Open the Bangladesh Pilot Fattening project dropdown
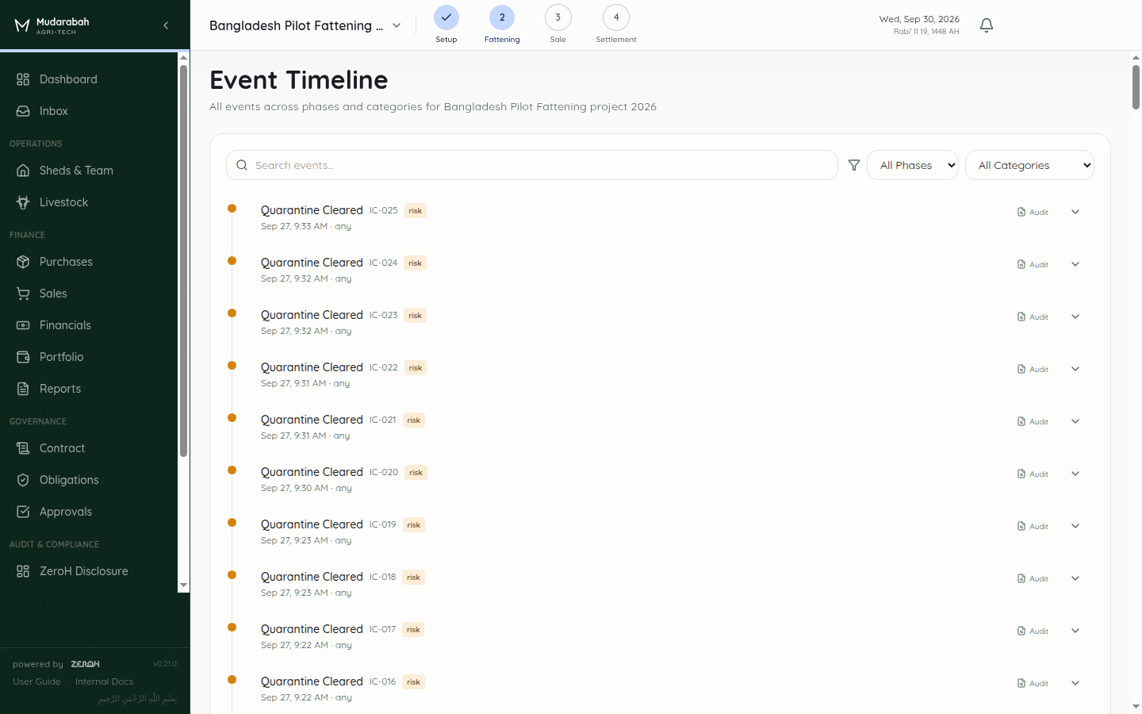Viewport: 1142px width, 714px height. [x=305, y=25]
